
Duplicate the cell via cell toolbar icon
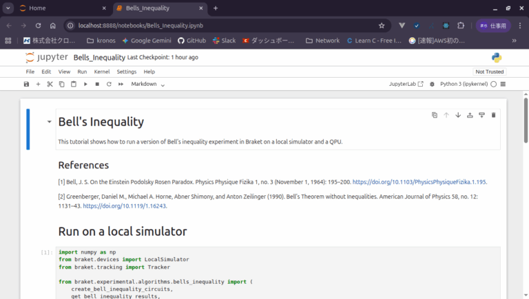pyautogui.click(x=435, y=115)
